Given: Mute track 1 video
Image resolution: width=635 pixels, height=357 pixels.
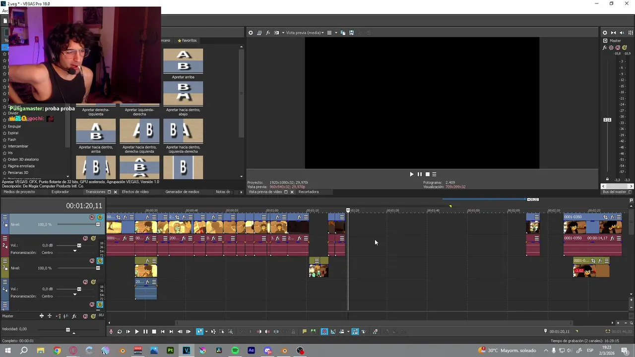Looking at the screenshot, I should pyautogui.click(x=92, y=217).
